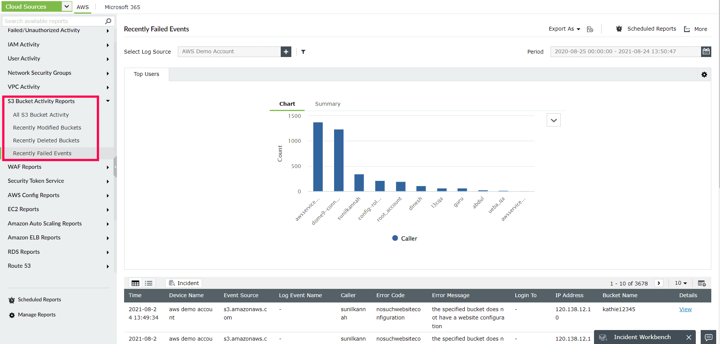The image size is (720, 344).
Task: Open the Export As dropdown
Action: coord(564,29)
